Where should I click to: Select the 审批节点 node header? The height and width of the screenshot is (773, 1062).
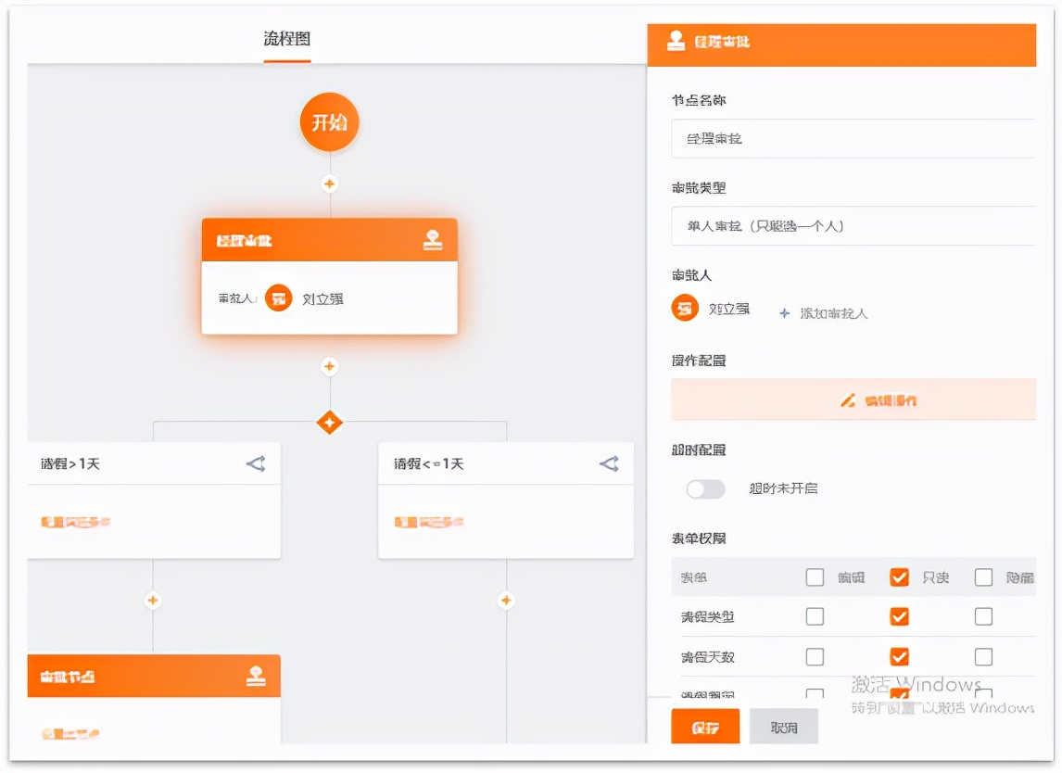[x=154, y=676]
